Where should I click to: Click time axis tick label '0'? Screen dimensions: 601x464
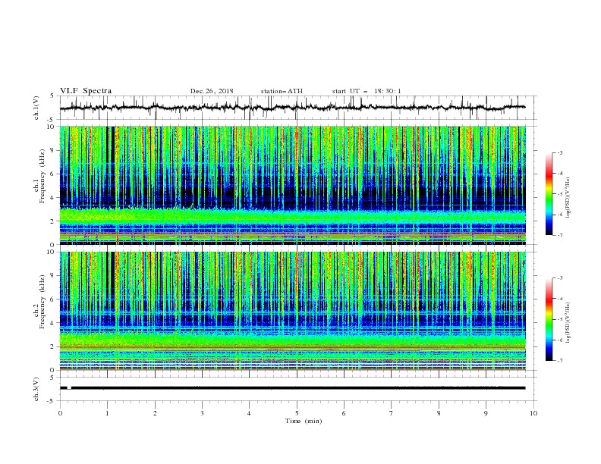[60, 413]
